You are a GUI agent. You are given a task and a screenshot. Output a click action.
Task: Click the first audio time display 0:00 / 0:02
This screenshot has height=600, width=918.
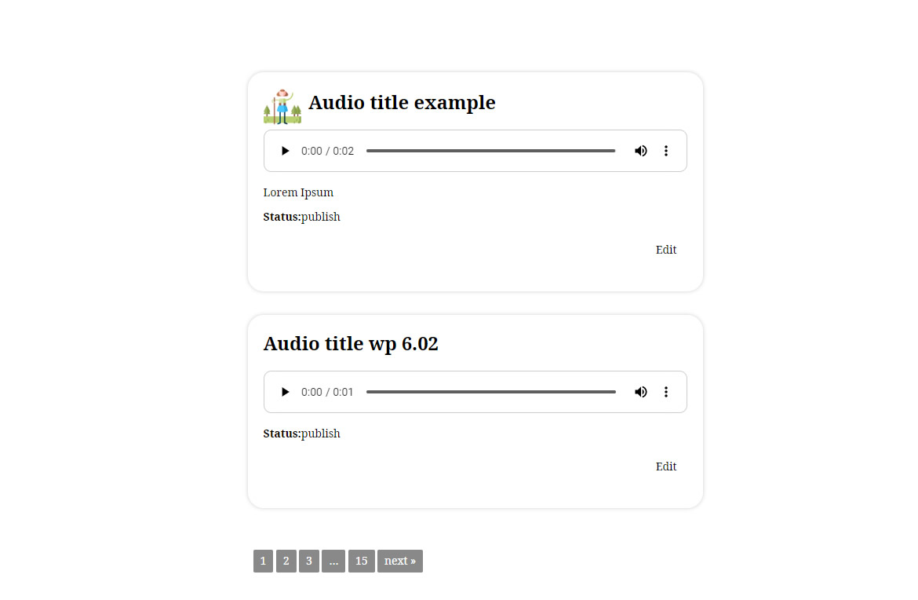[328, 151]
